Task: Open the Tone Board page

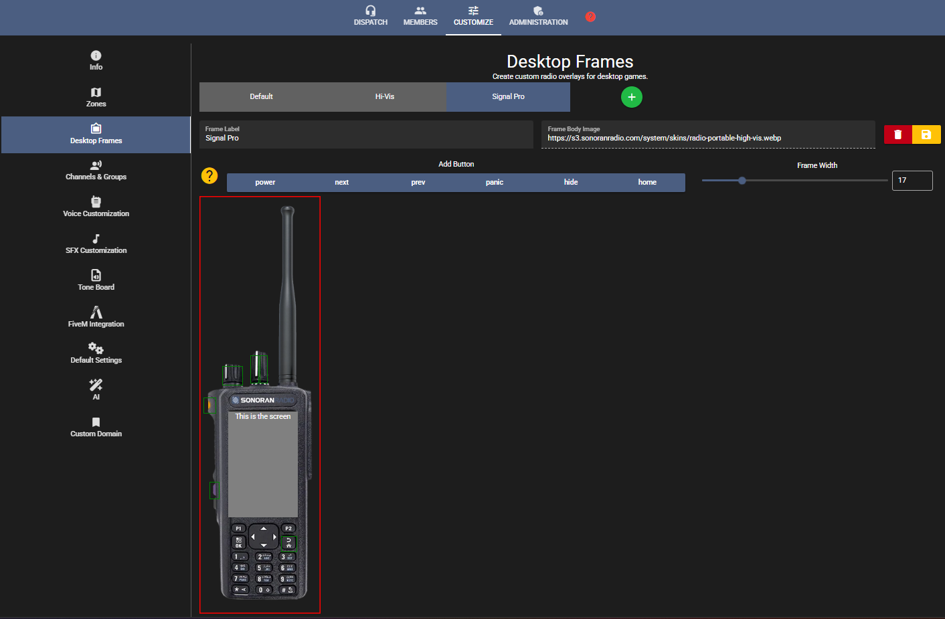Action: pos(96,280)
